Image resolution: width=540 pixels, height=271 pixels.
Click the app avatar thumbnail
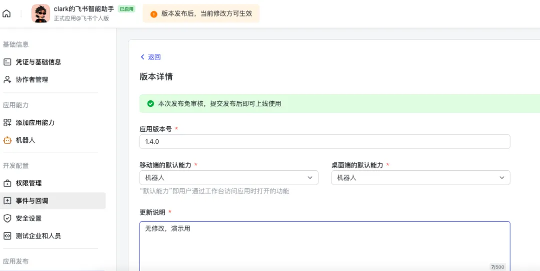click(40, 13)
